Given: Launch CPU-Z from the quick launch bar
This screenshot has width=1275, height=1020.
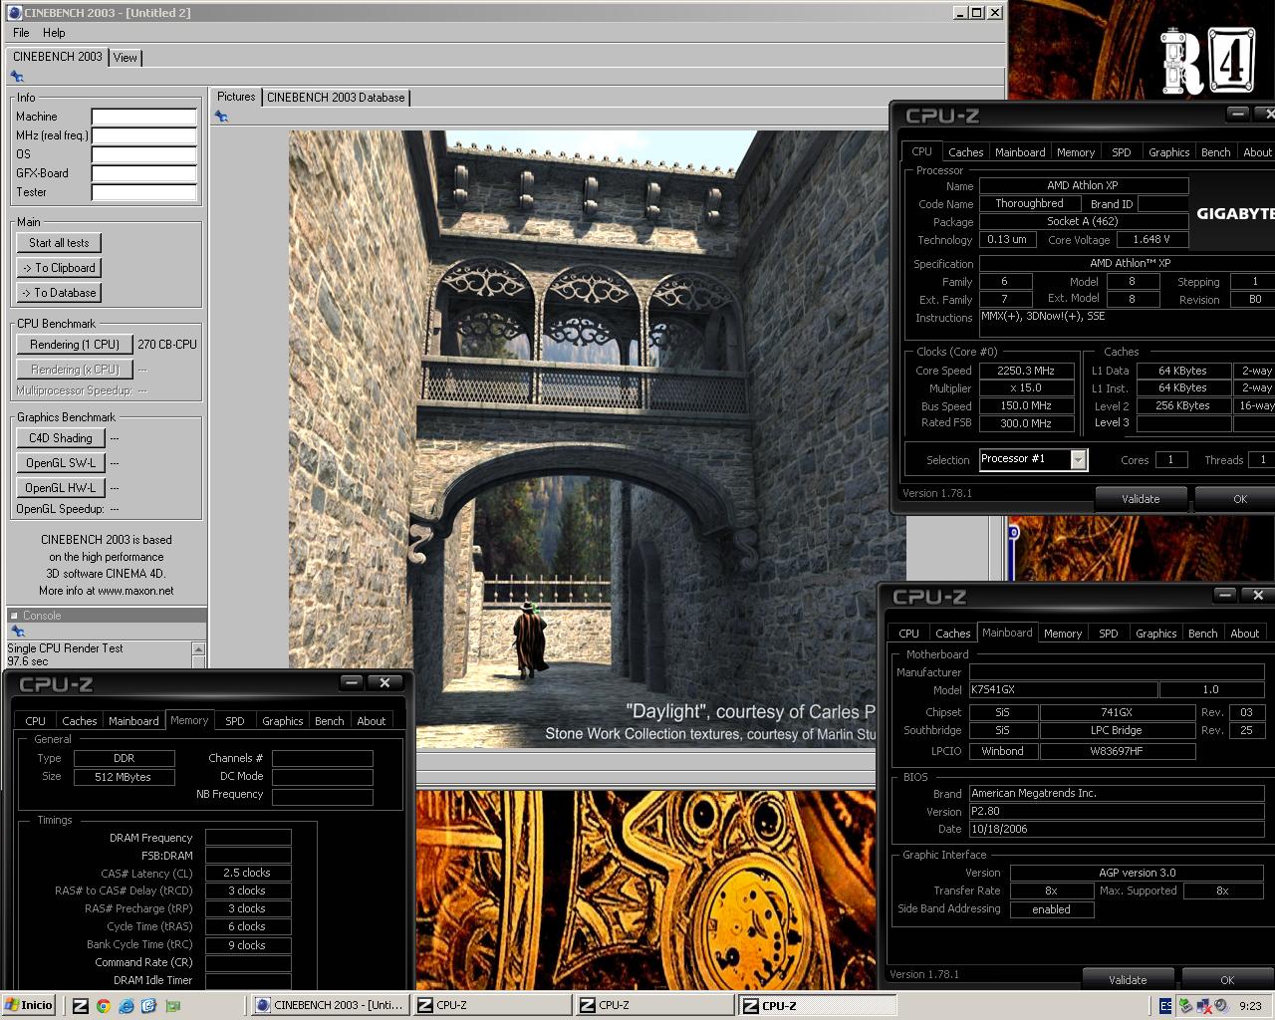Looking at the screenshot, I should point(81,1005).
